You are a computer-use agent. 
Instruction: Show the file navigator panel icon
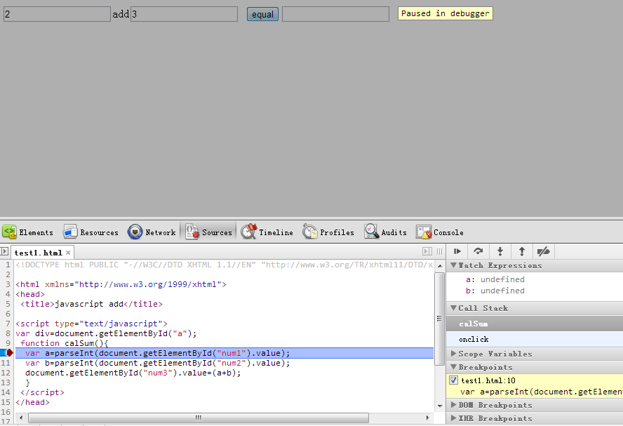[5, 251]
